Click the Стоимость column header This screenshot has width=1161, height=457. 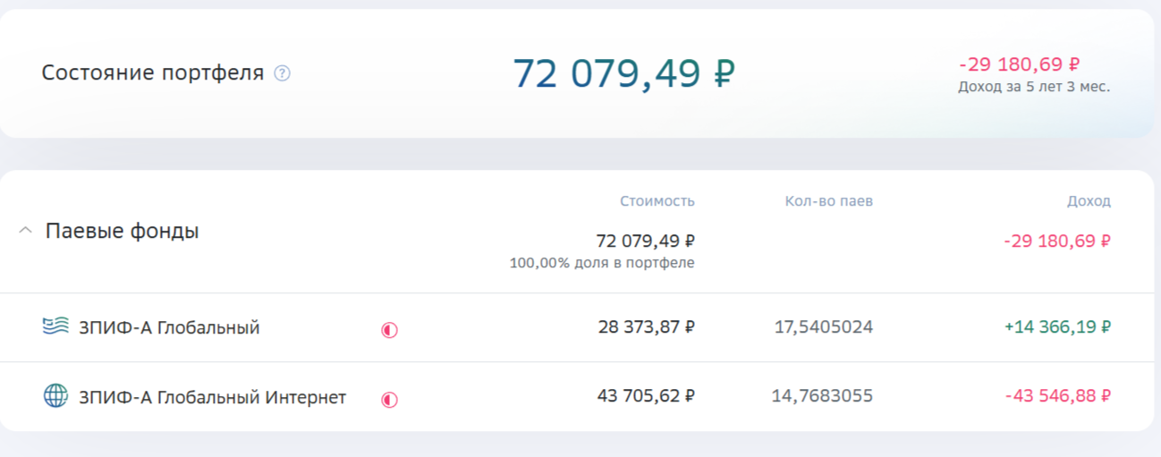[x=657, y=201]
